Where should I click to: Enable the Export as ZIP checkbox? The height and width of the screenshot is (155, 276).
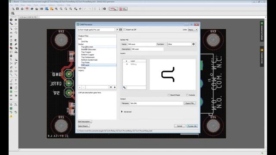(x=125, y=30)
